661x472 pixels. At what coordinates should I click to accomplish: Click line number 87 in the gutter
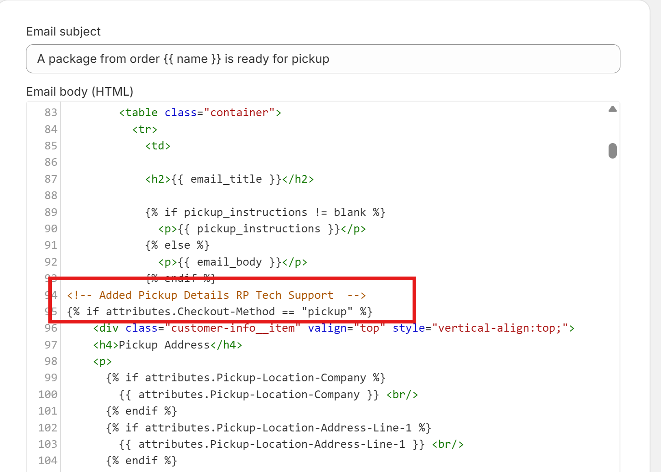point(51,179)
